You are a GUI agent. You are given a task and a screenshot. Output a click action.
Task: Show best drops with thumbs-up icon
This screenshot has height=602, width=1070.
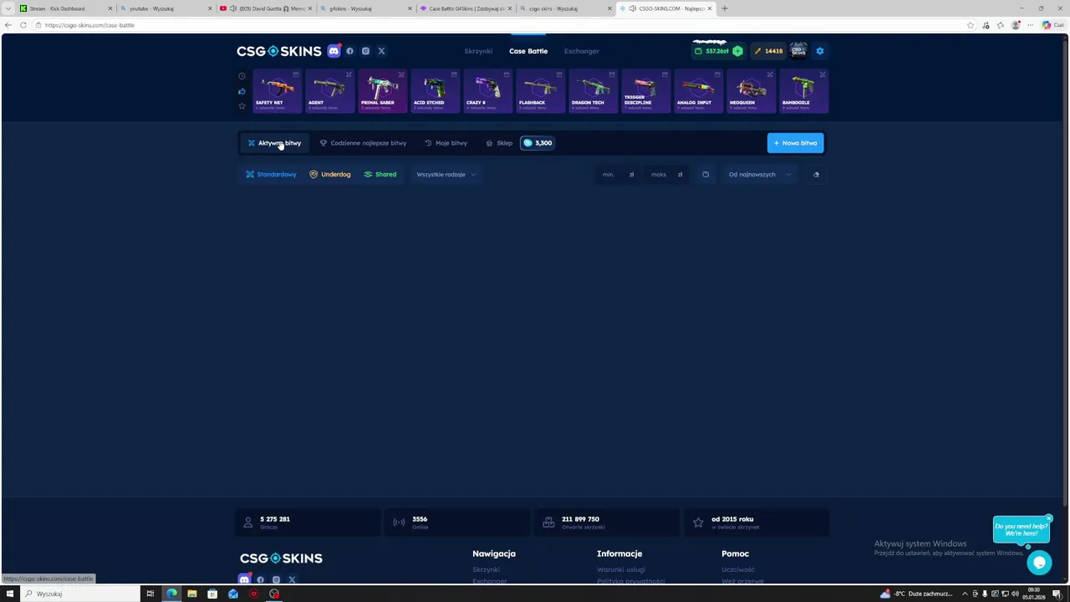click(242, 91)
